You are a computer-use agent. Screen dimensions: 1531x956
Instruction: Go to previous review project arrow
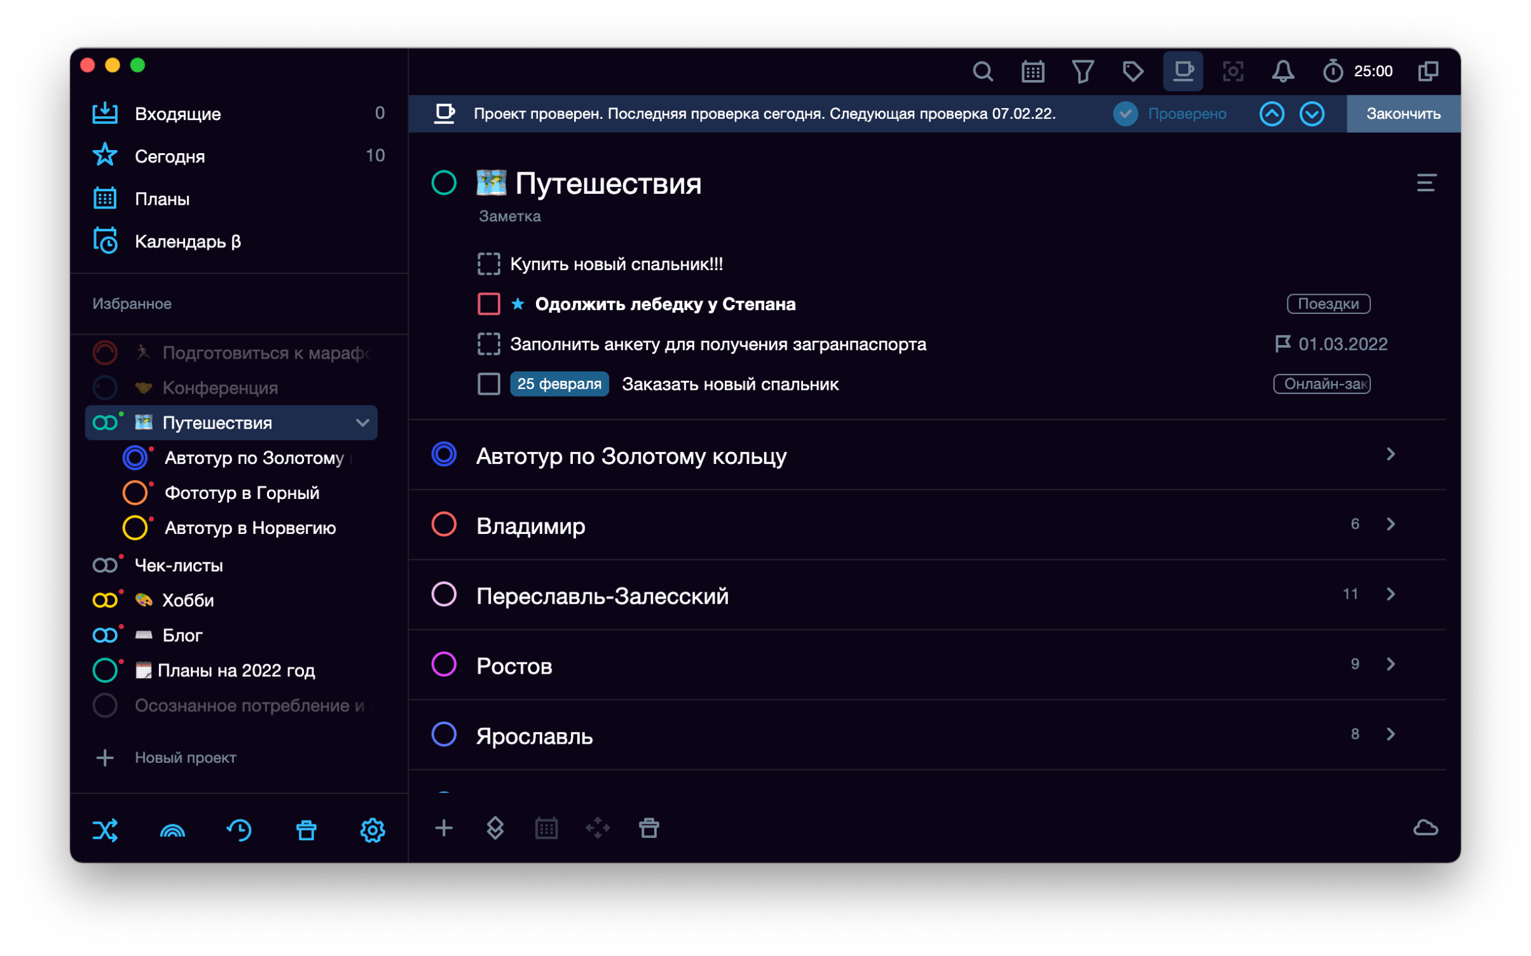click(x=1272, y=114)
